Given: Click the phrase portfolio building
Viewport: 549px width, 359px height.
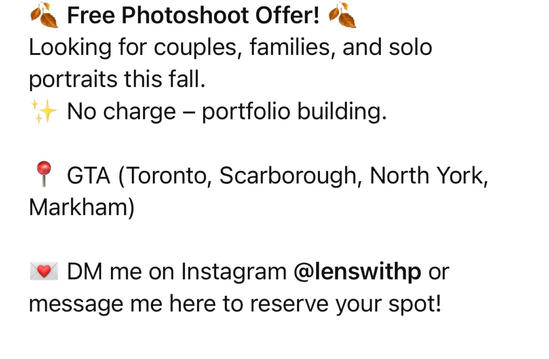Looking at the screenshot, I should pos(294,111).
